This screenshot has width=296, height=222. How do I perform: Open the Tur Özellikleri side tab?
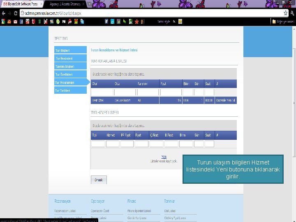[70, 74]
